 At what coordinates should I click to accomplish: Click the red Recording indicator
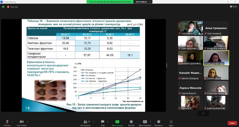[x=13, y=7]
